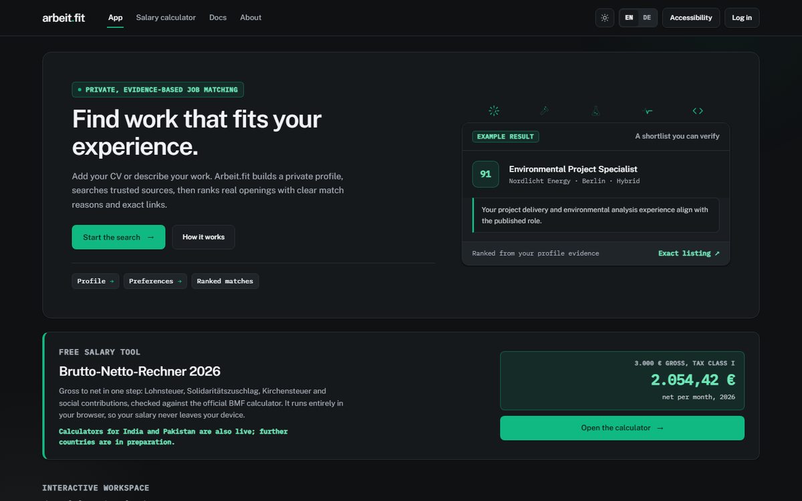Click the spinner sunburst icon above the example card
Screen dimensions: 802x501
point(494,111)
